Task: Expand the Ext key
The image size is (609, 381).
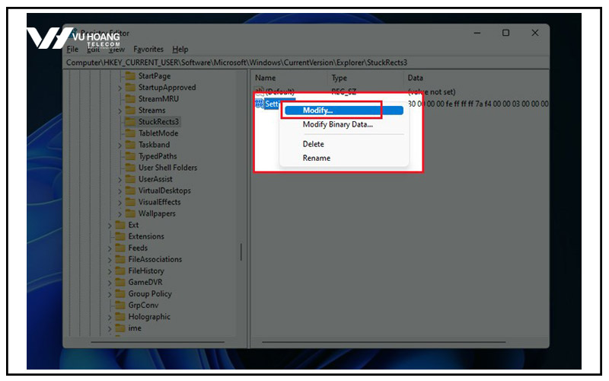Action: [110, 226]
